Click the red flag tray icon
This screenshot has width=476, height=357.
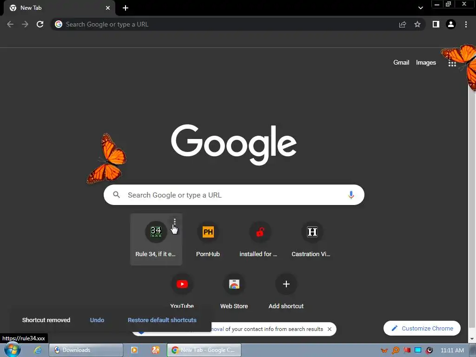tap(407, 350)
